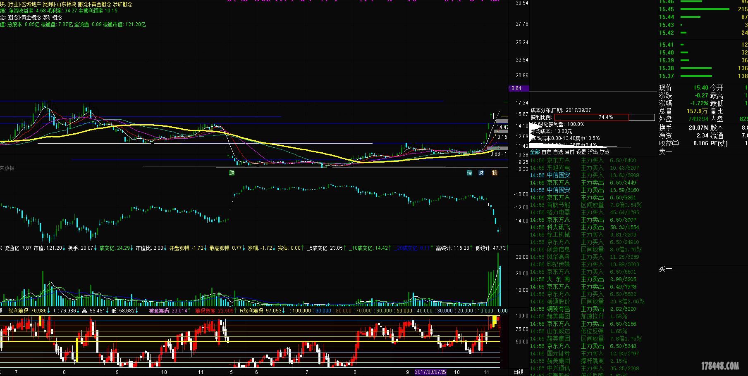Click the 黄金概念 concept link in top row
The image size is (748, 376).
tap(102, 4)
